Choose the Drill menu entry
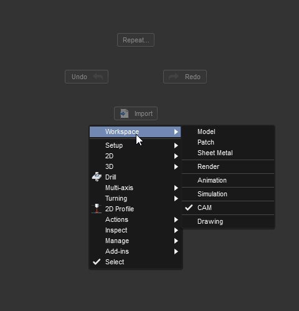The width and height of the screenshot is (299, 311). pyautogui.click(x=136, y=177)
